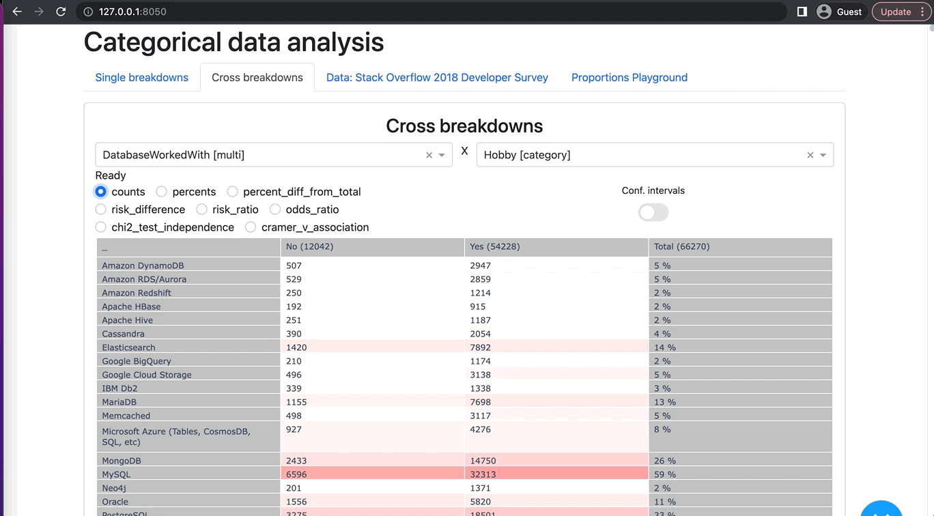Image resolution: width=934 pixels, height=516 pixels.
Task: Clear the DatabaseWorkedWith selection
Action: click(x=429, y=155)
